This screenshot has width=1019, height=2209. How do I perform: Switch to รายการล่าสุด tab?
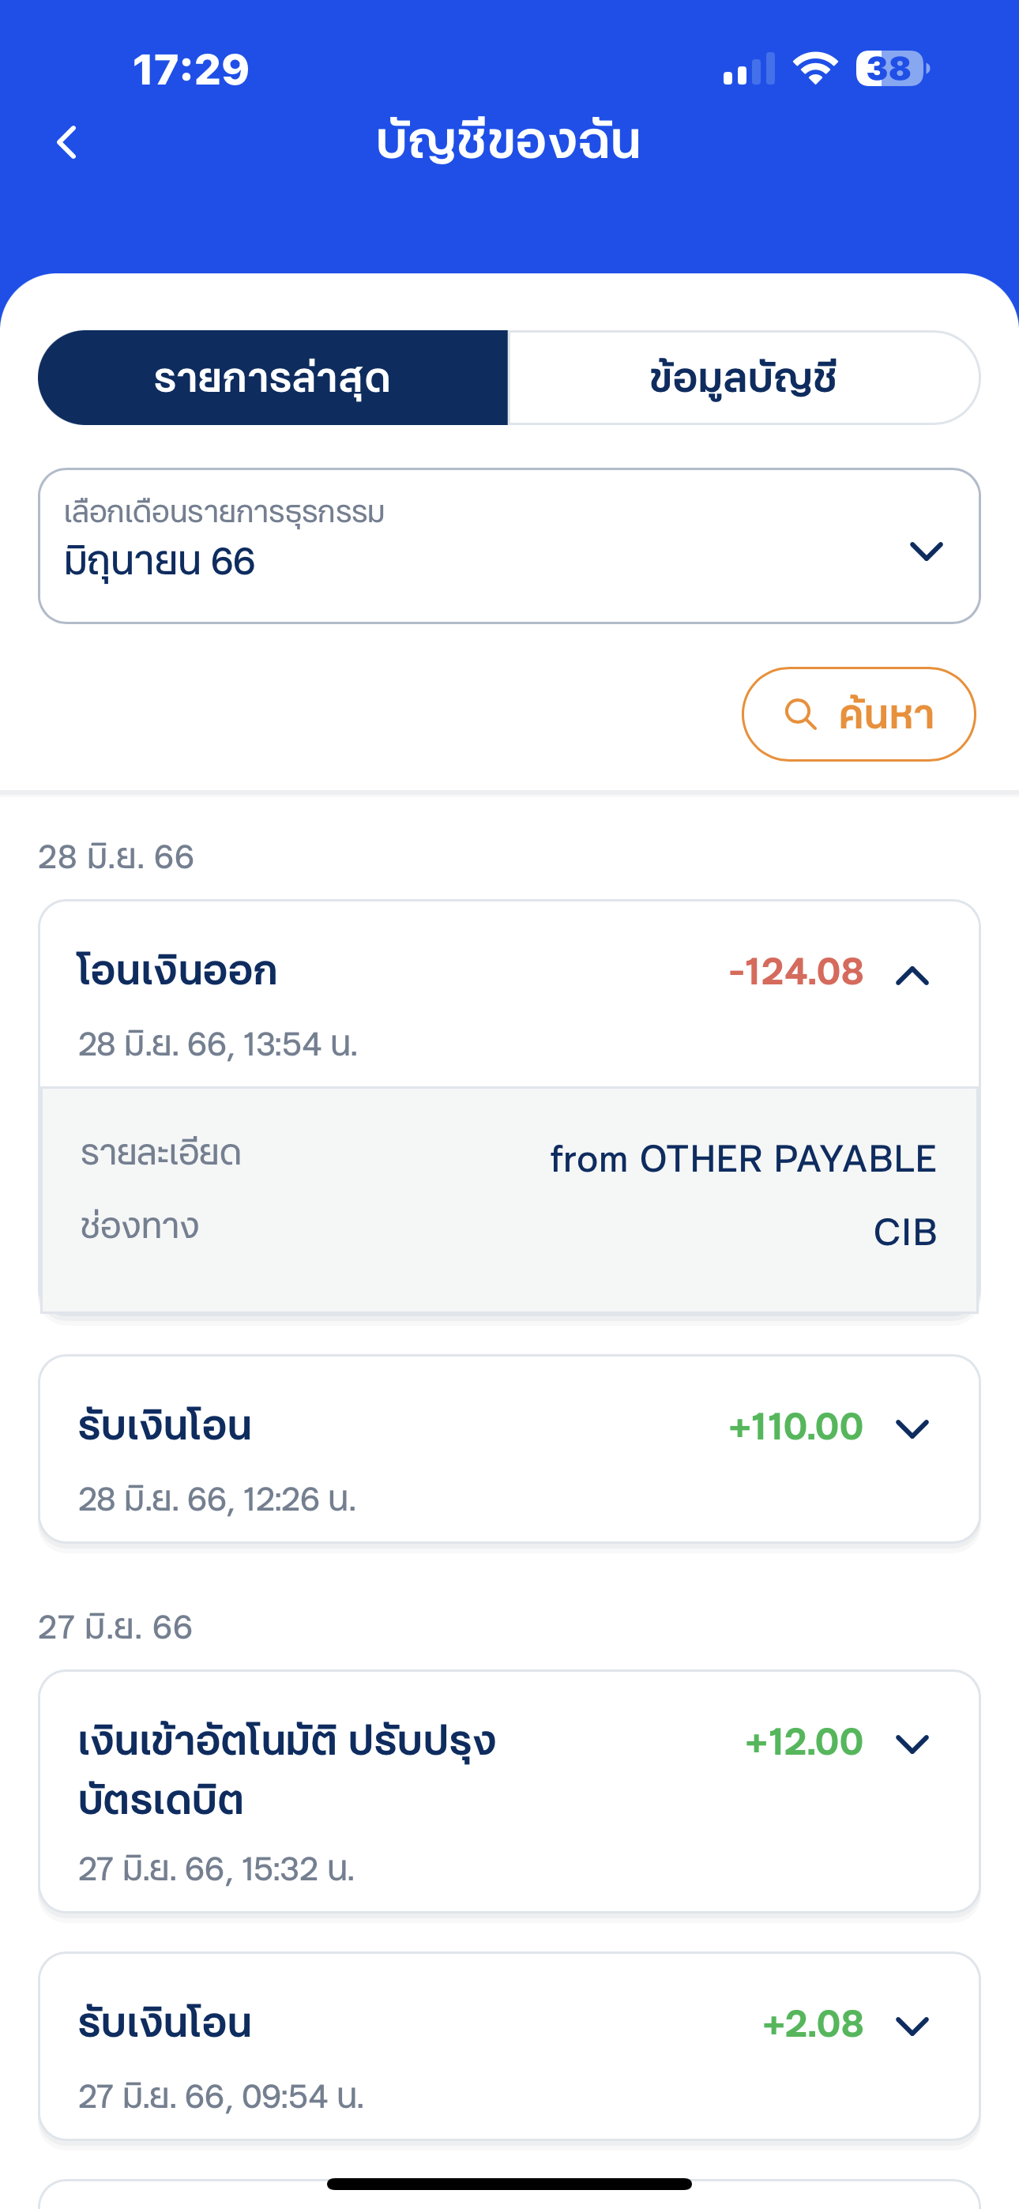pyautogui.click(x=273, y=378)
